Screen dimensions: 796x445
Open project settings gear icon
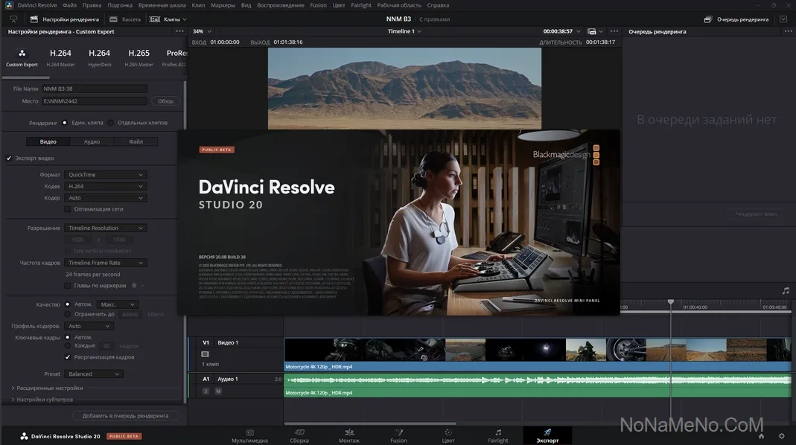click(781, 436)
